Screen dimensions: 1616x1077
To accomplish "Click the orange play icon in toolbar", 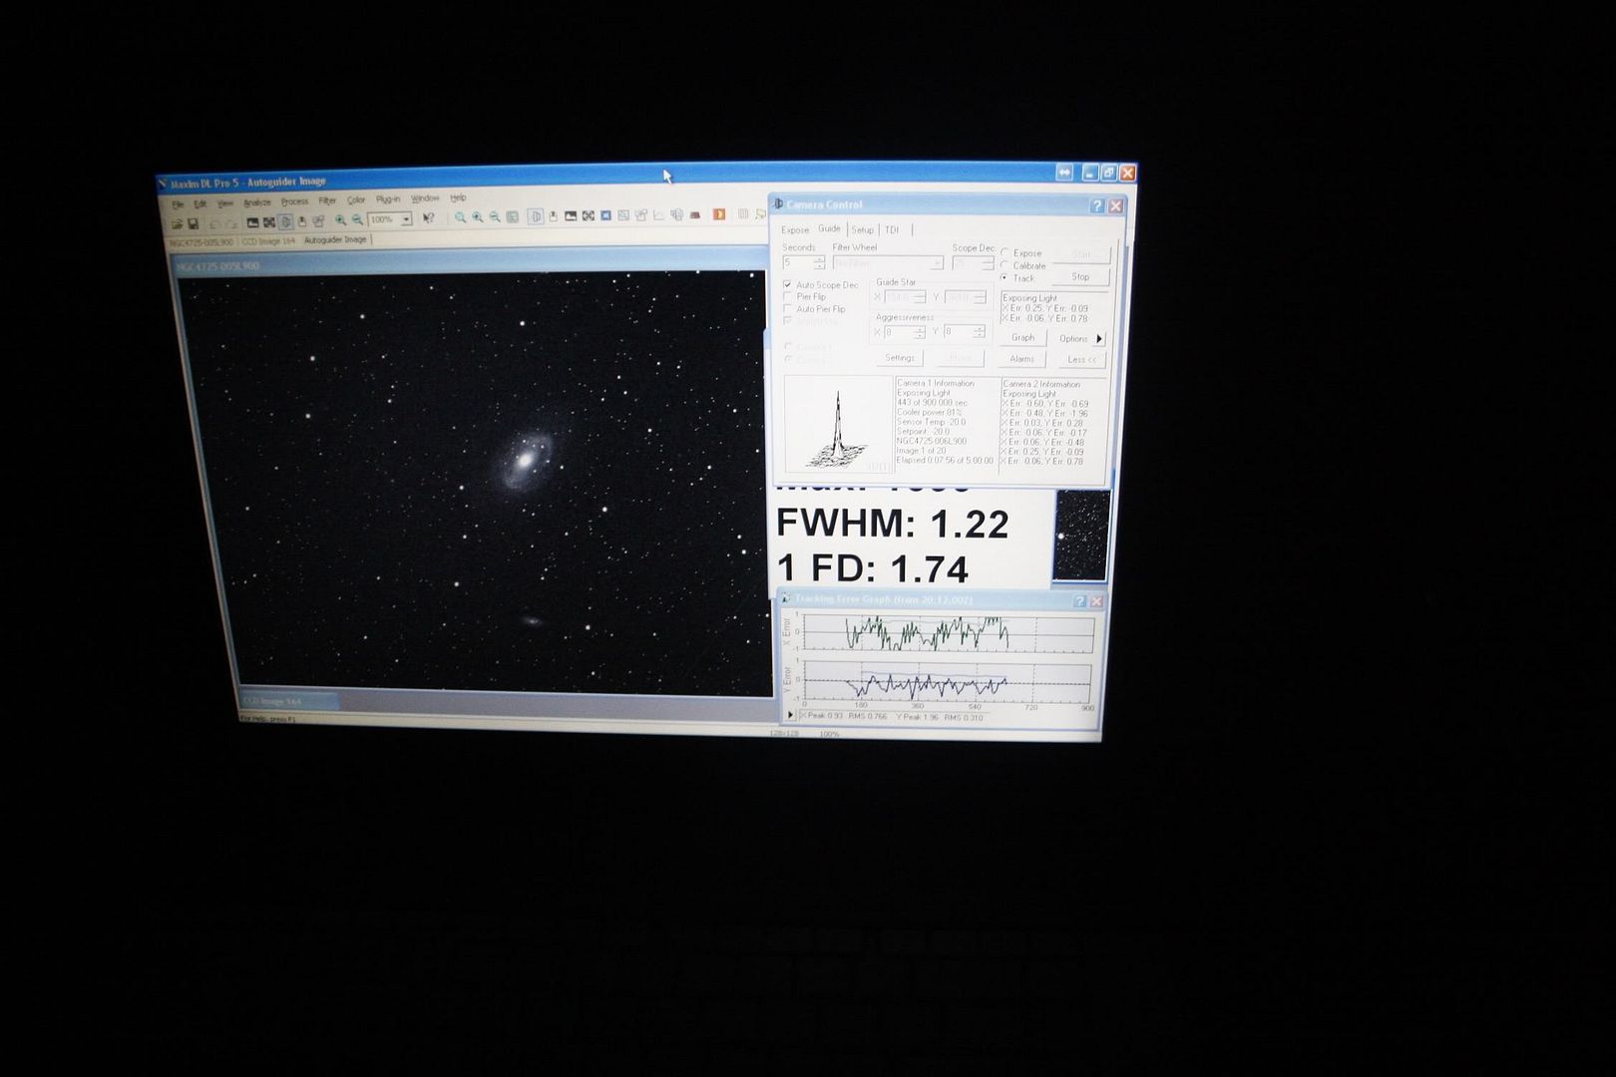I will 718,214.
